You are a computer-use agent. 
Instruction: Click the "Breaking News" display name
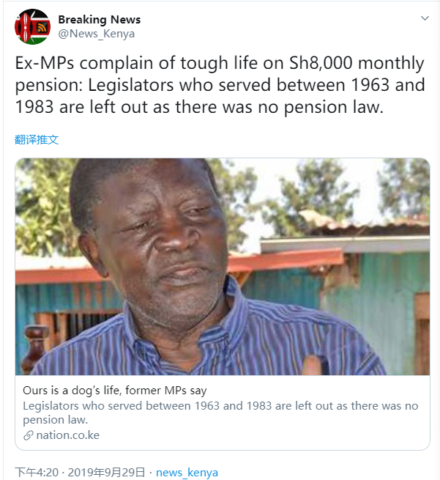(99, 19)
